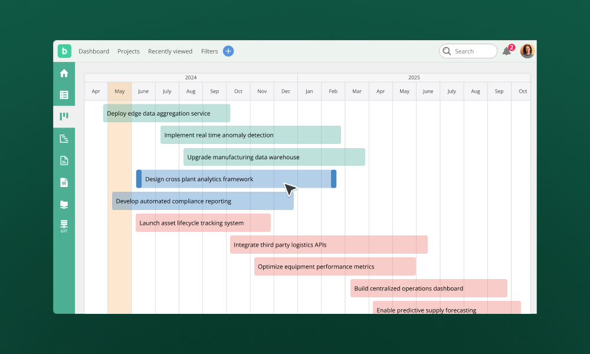Select the Integrate third party logistics APIs bar
This screenshot has width=590, height=354.
pyautogui.click(x=329, y=245)
